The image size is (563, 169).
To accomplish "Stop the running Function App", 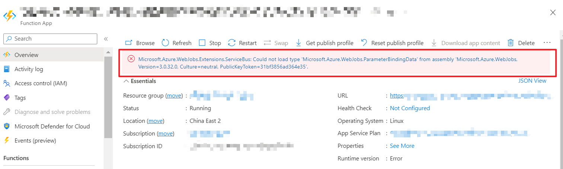I will coord(210,43).
